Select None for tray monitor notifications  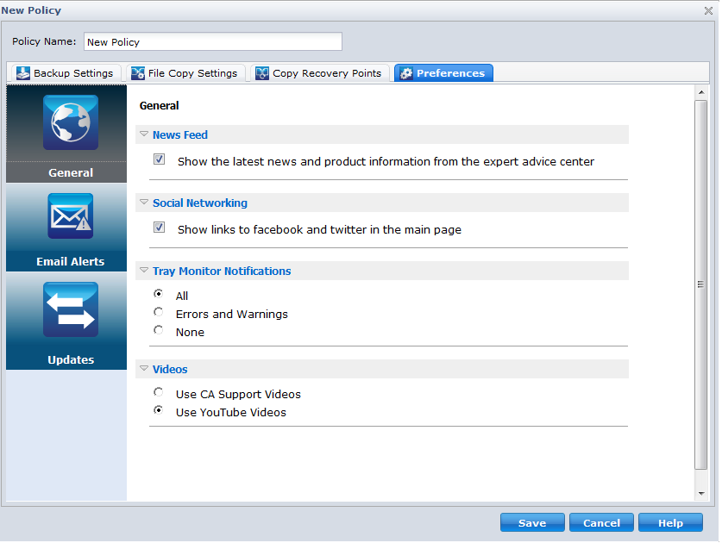coord(158,331)
